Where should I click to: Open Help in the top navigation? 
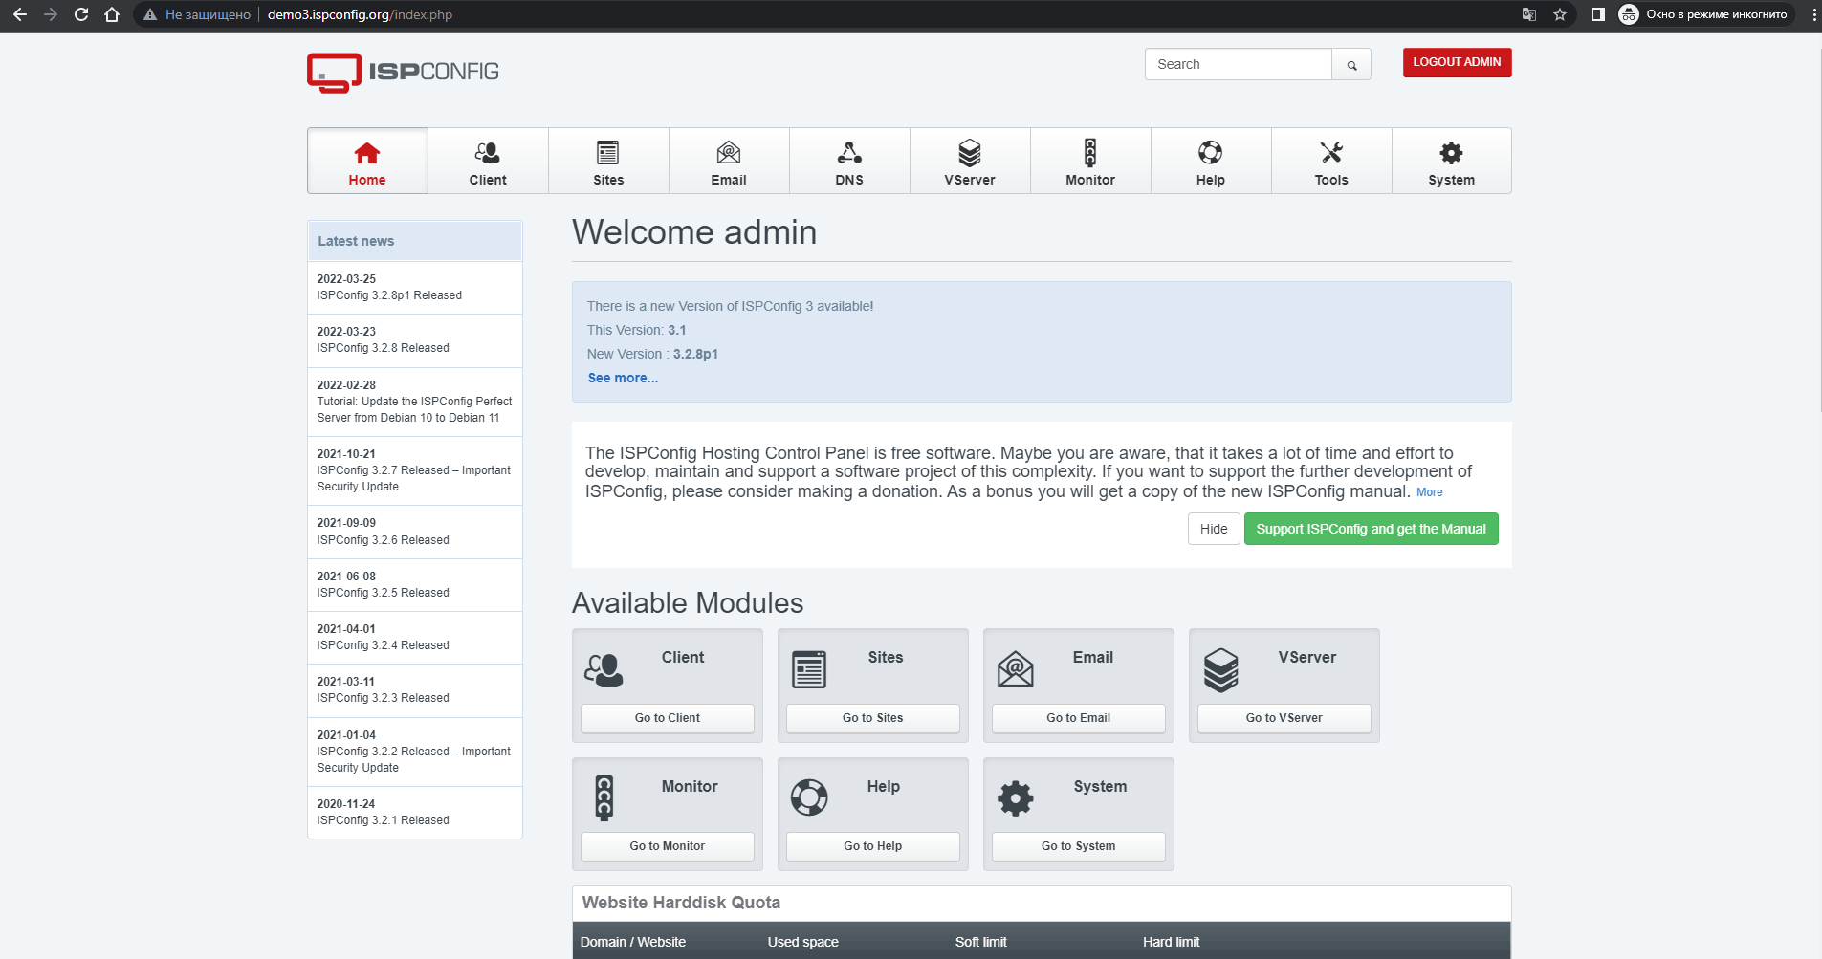[1211, 162]
